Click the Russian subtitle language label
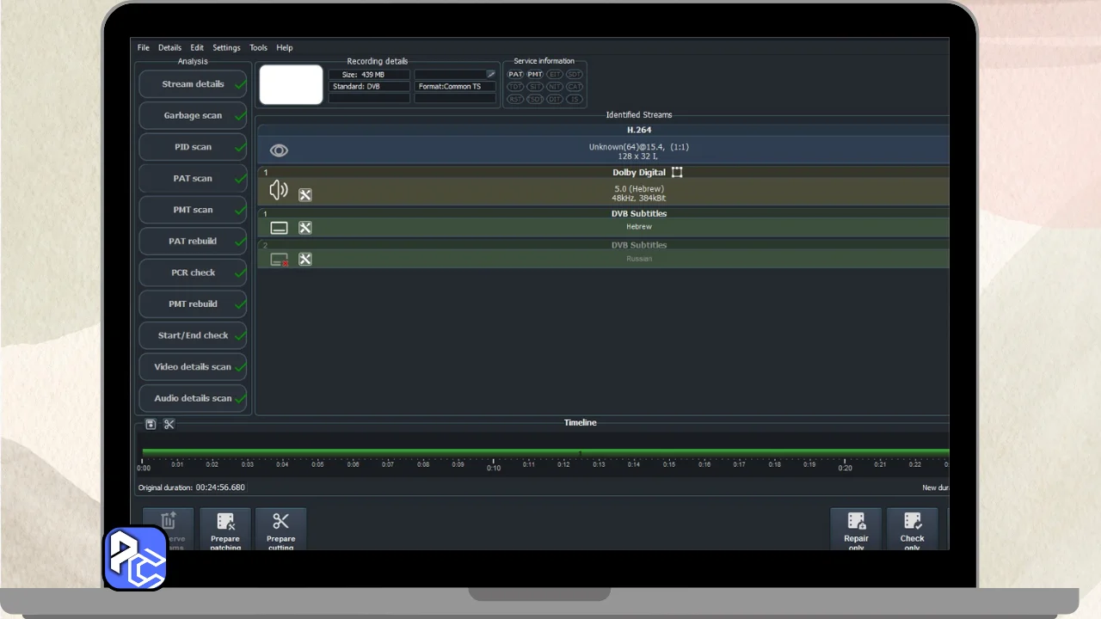Screen dimensions: 1101x619 coord(639,259)
